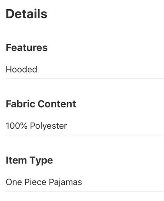Select the Fabric Content section heading
The width and height of the screenshot is (164, 201).
tap(41, 104)
